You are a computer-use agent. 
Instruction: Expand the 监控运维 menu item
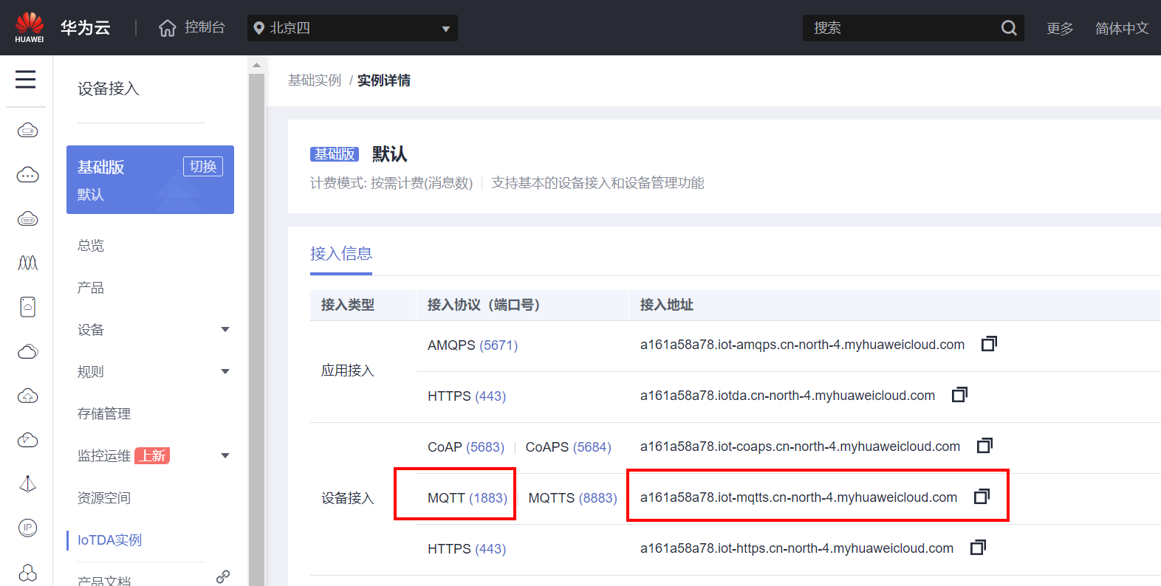(225, 456)
